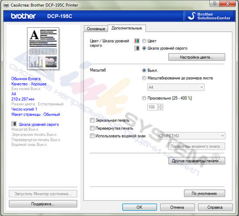Viewport: 239px width, 216px height.
Task: Enable Использовать водяной знак checkbox
Action: coord(92,136)
